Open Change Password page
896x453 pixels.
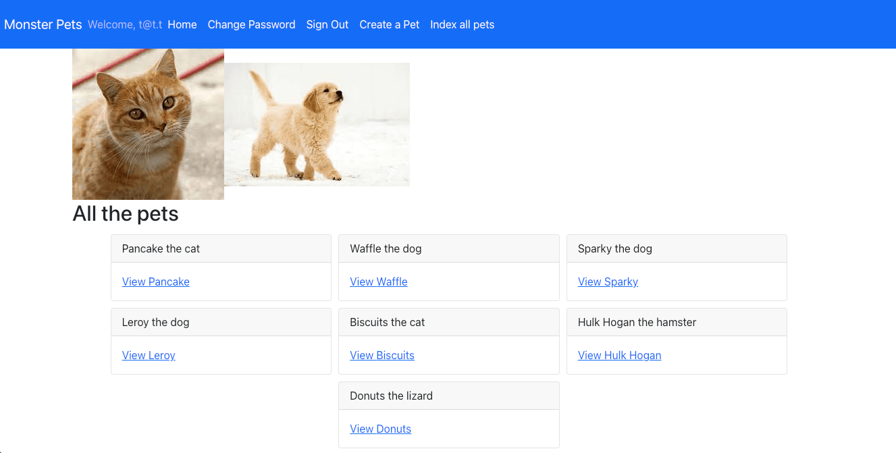point(251,24)
